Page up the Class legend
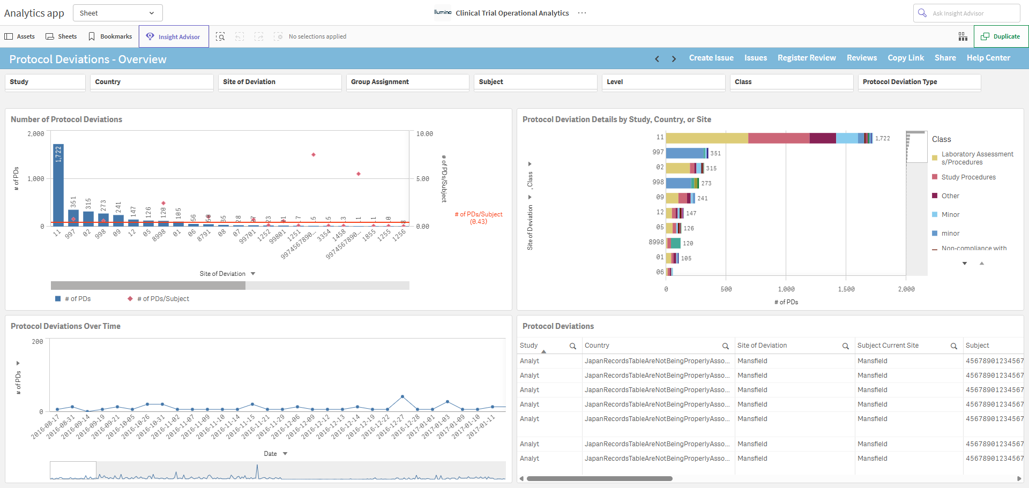The image size is (1029, 488). [982, 264]
